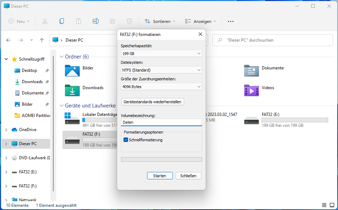The width and height of the screenshot is (338, 210).
Task: Open recent locations dropdown chevron
Action: [31, 40]
